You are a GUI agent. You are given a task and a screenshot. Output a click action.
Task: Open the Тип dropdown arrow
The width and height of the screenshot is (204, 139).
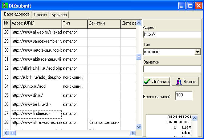pos(197,52)
